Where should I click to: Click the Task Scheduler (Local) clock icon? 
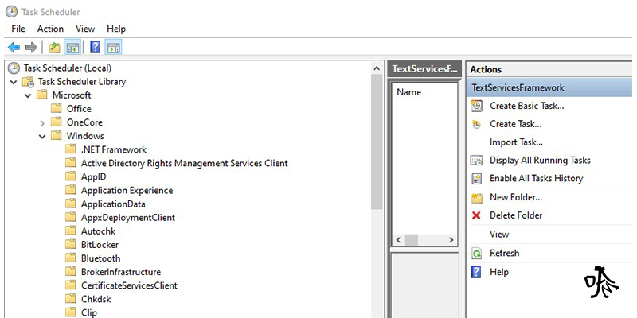tap(14, 68)
